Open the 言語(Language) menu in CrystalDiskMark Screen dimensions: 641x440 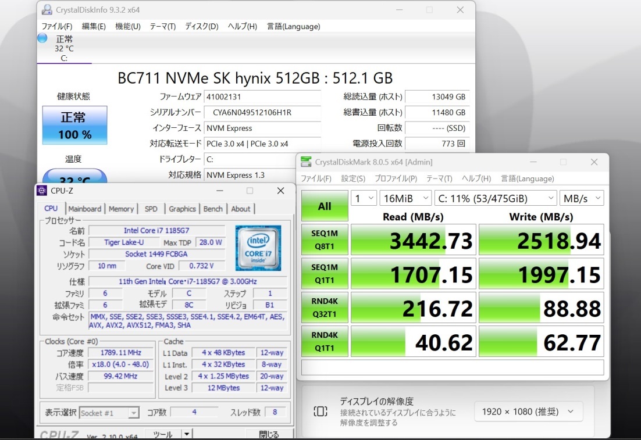tap(528, 178)
